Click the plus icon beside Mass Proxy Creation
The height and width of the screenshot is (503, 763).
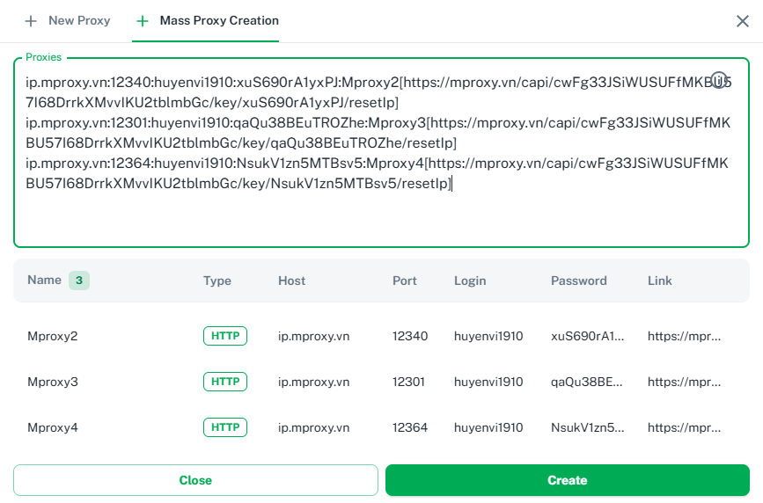(x=143, y=20)
